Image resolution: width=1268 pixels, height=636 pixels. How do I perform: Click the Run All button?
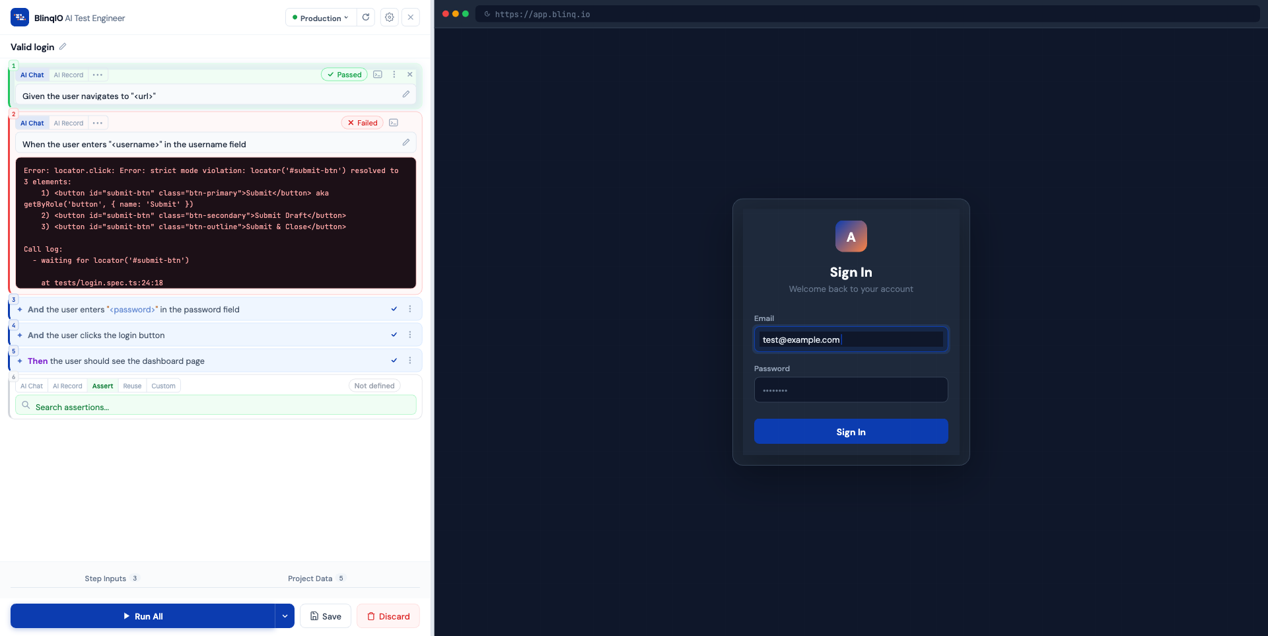coord(145,616)
